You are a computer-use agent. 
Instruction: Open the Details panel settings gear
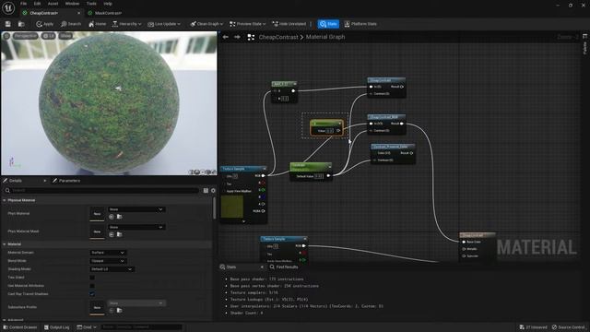[x=213, y=191]
